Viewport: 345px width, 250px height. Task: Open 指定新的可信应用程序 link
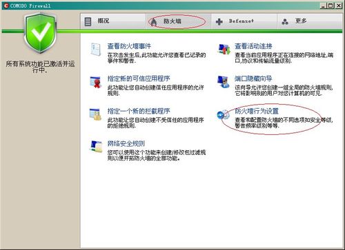point(139,79)
